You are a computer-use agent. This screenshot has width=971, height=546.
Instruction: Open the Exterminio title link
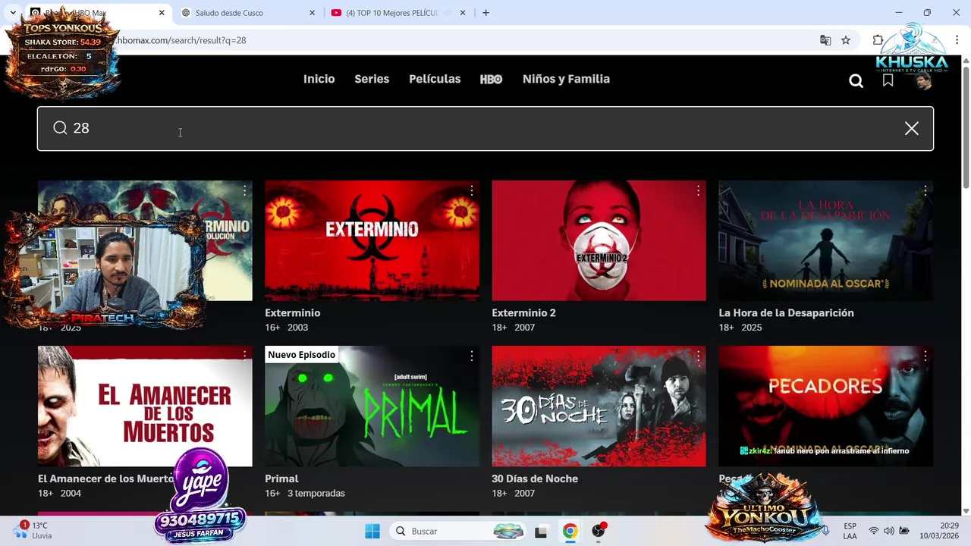tap(292, 312)
